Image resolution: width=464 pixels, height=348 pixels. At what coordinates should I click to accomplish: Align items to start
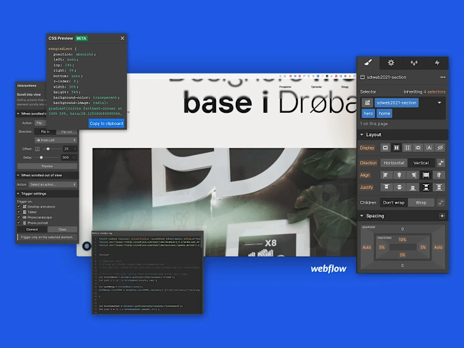point(385,175)
